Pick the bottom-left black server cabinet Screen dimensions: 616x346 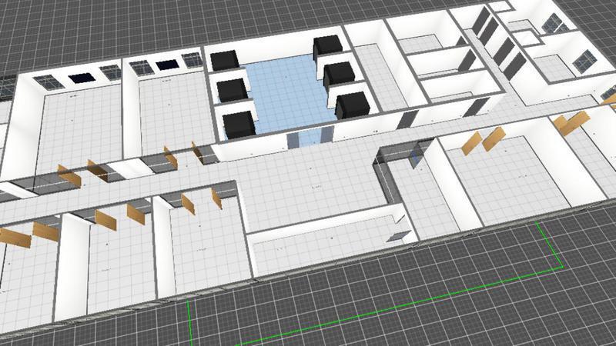pyautogui.click(x=237, y=124)
